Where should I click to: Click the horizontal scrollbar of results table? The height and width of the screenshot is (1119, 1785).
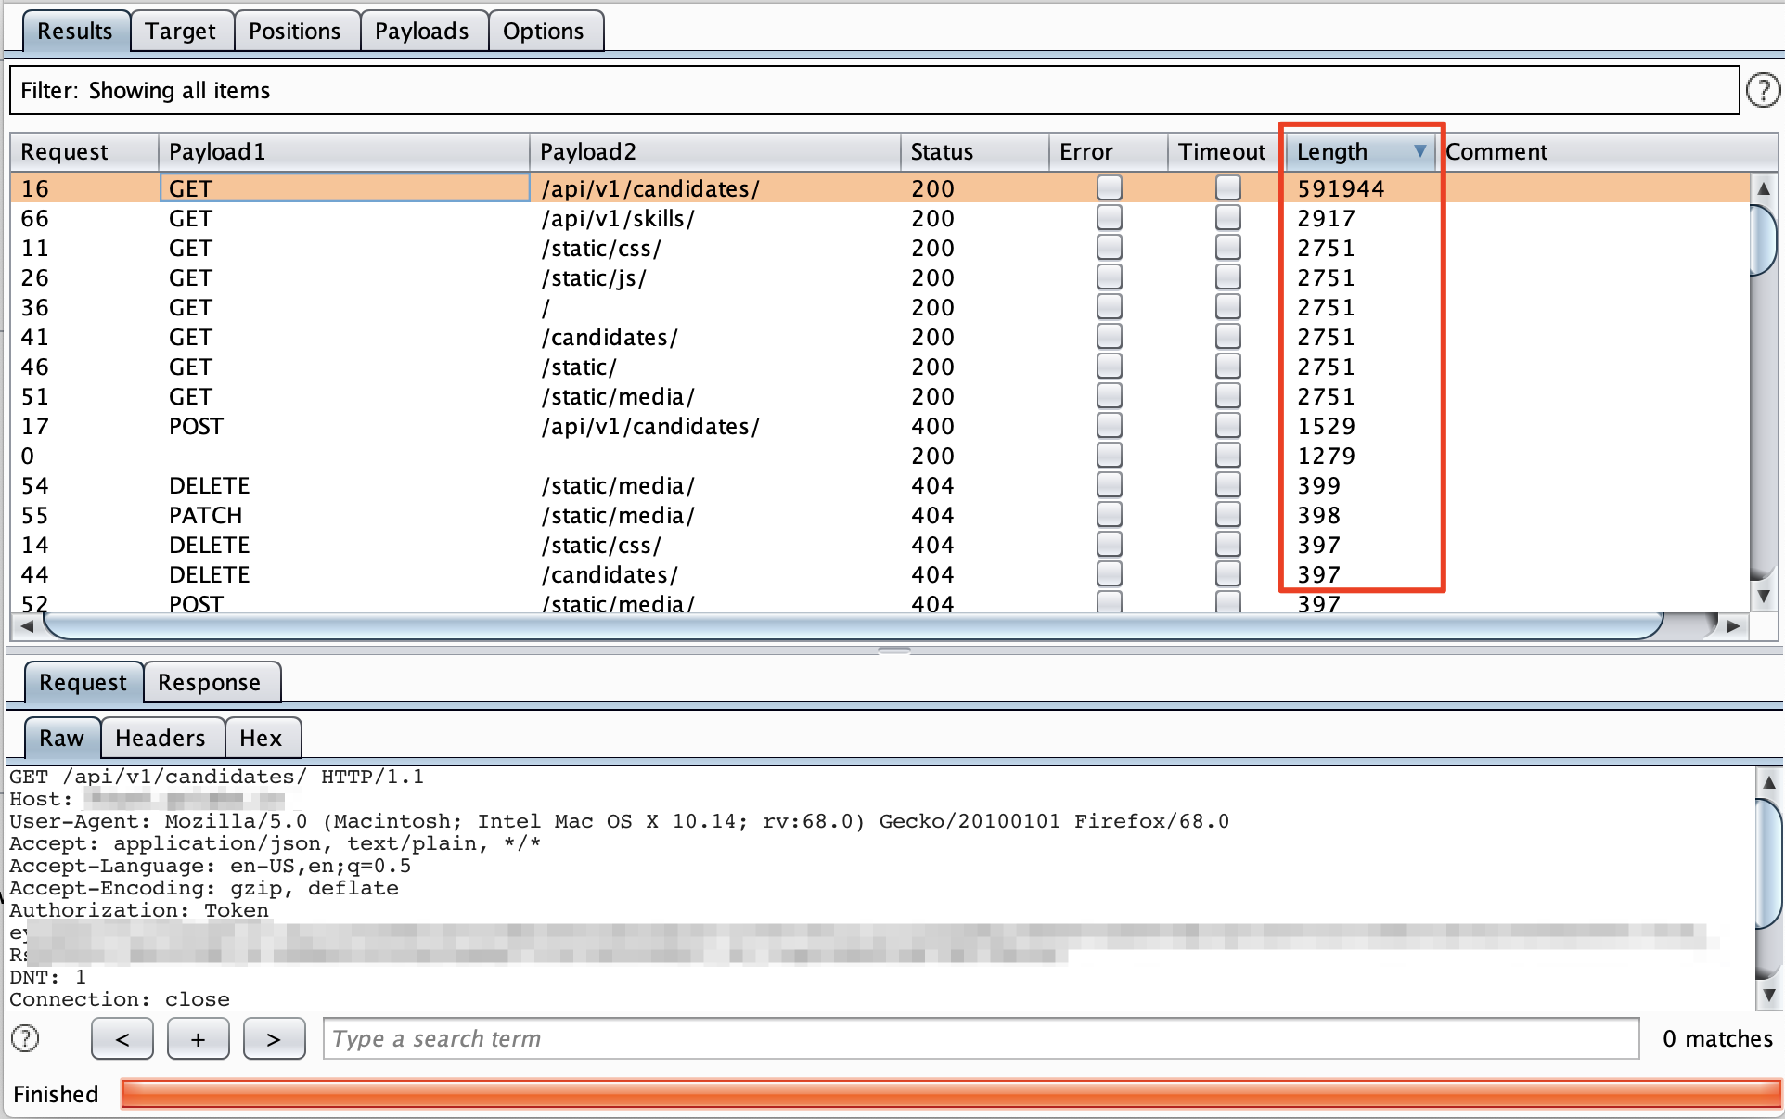point(854,626)
